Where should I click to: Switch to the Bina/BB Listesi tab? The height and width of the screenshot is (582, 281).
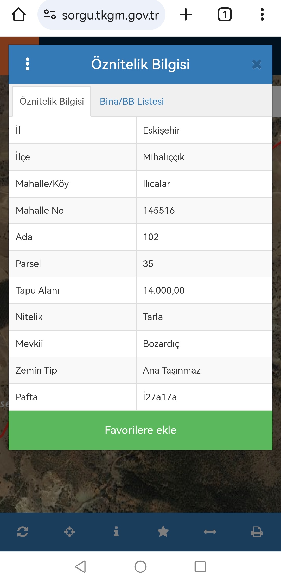(x=132, y=102)
